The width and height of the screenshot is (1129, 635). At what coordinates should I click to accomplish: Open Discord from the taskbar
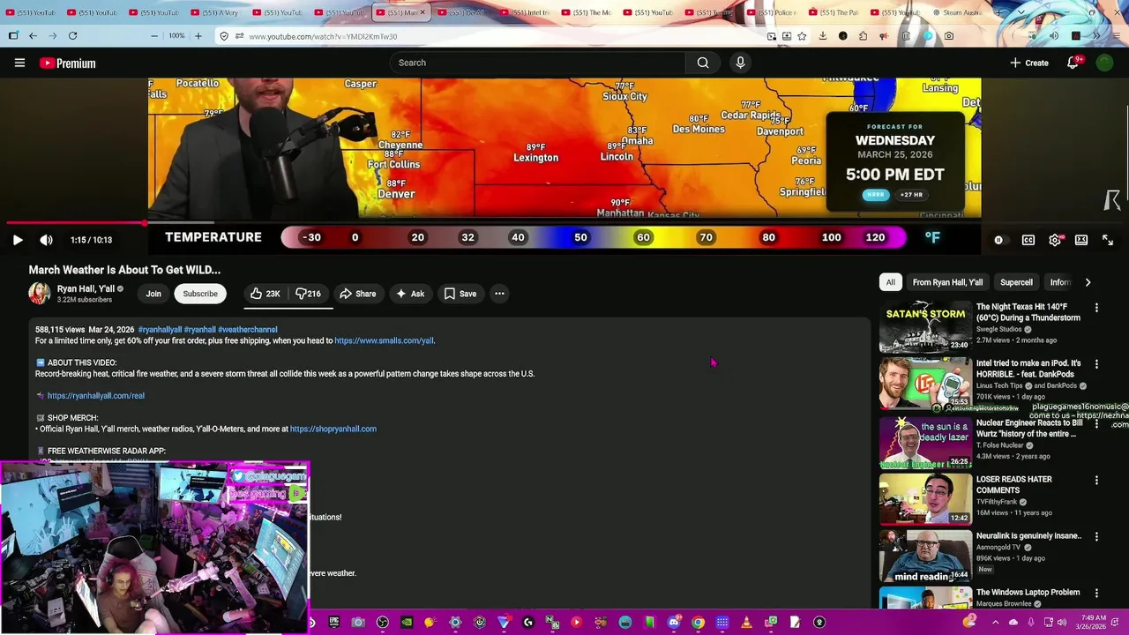pyautogui.click(x=675, y=622)
